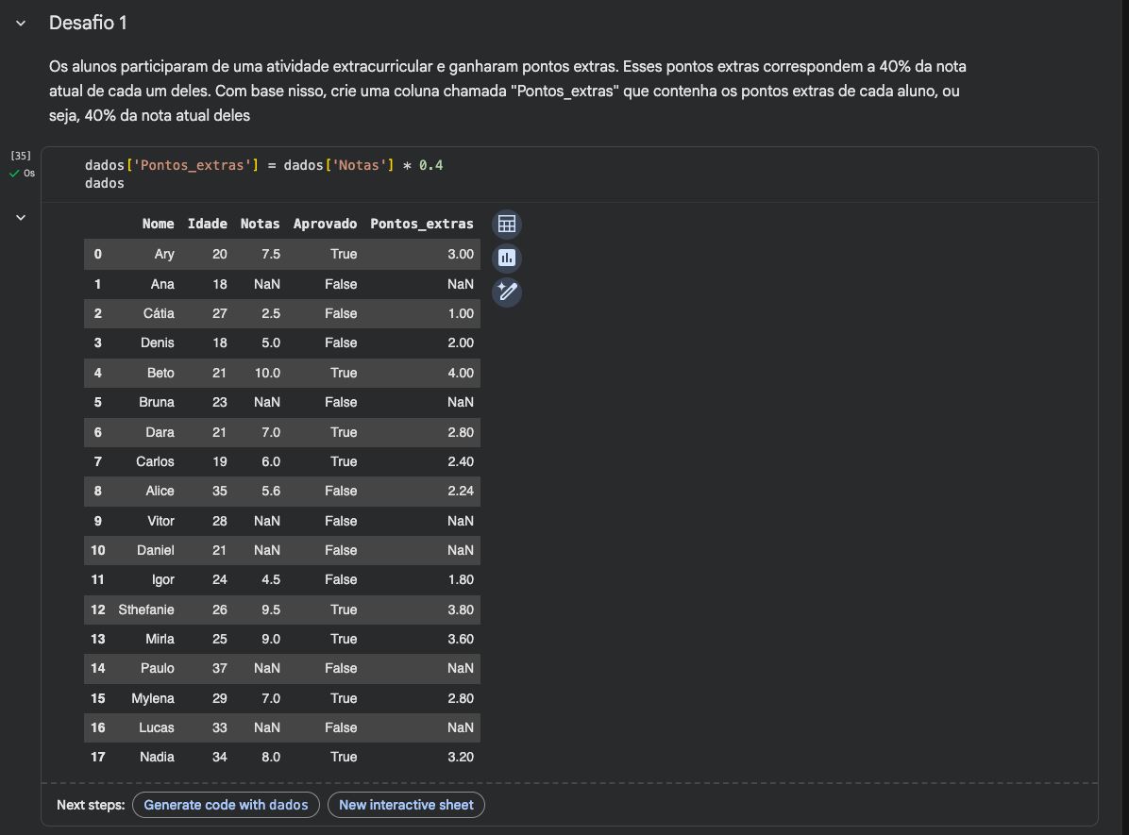The height and width of the screenshot is (835, 1129).
Task: Click the suggest charts icon
Action: coord(507,258)
